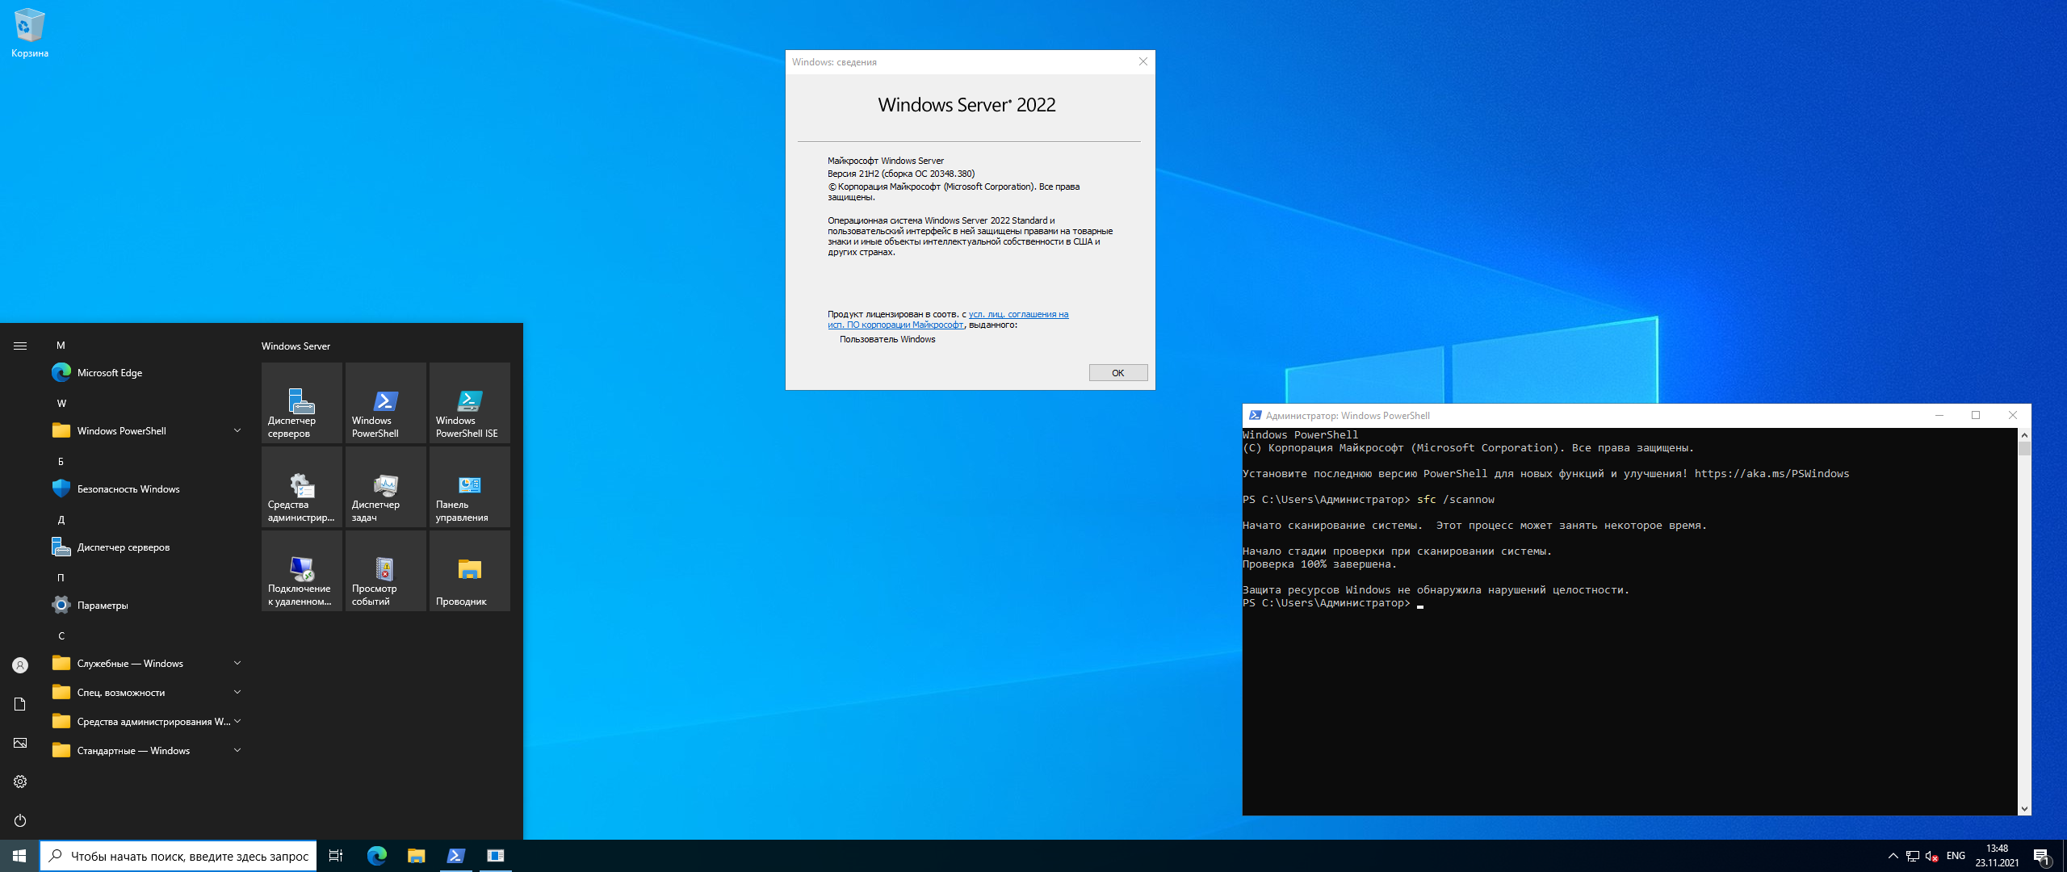Expand the Спец. возможности folder
Viewport: 2067px width, 872px height.
point(148,693)
